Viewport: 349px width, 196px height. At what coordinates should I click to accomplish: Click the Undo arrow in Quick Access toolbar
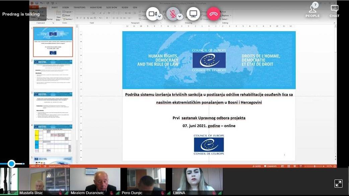42,3
